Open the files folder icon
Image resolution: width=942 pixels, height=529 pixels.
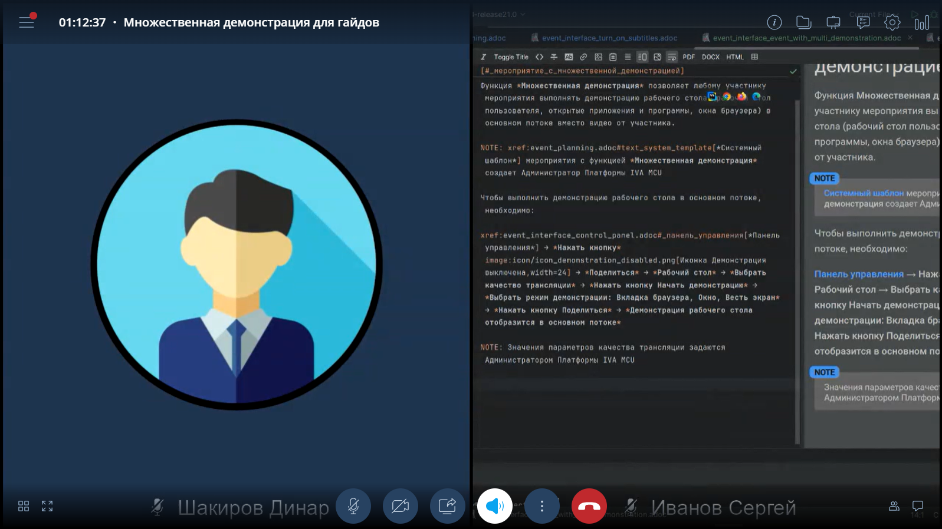pyautogui.click(x=803, y=22)
